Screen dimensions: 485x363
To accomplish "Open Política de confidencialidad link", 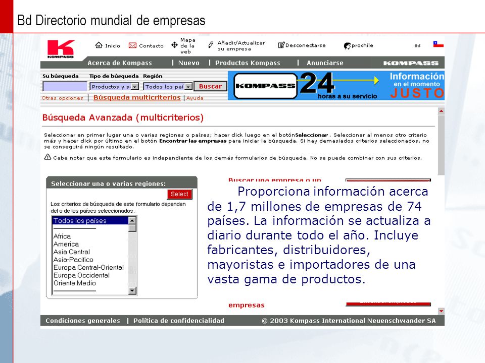I will [179, 321].
